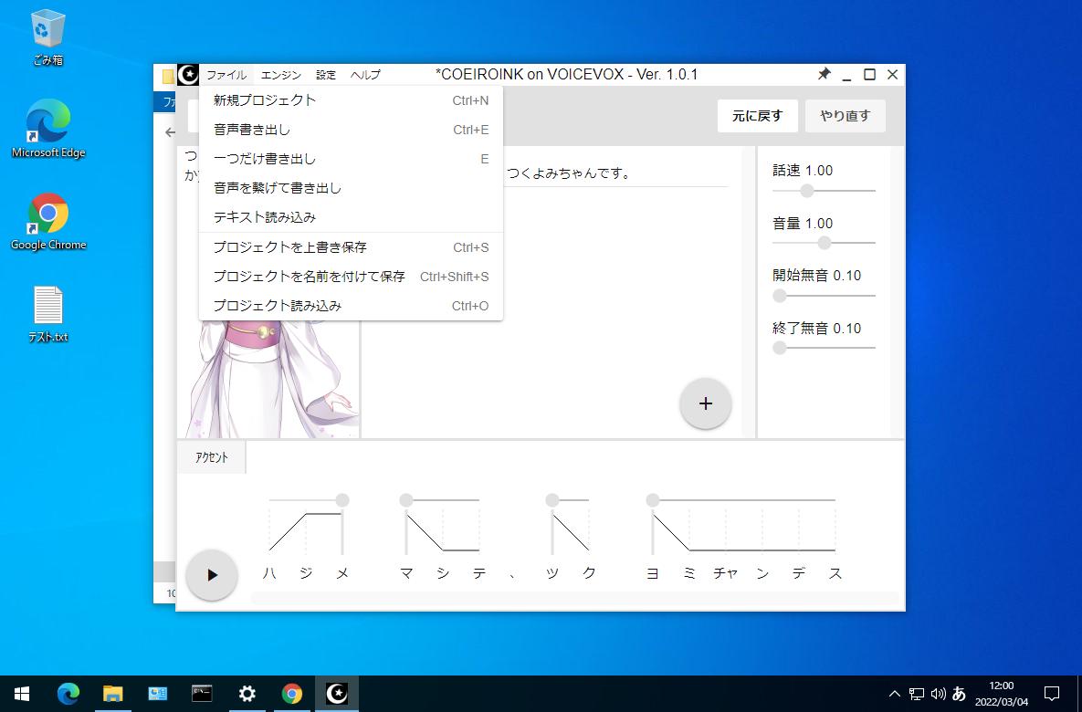
Task: Open the notification center icon
Action: click(x=1052, y=694)
